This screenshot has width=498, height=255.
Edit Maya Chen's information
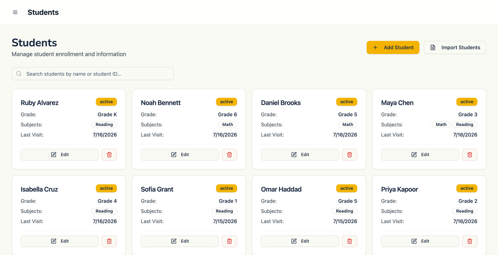(x=420, y=154)
